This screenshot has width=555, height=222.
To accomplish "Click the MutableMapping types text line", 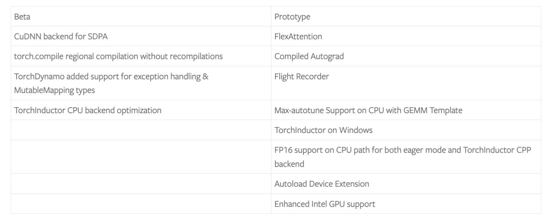I will point(54,90).
